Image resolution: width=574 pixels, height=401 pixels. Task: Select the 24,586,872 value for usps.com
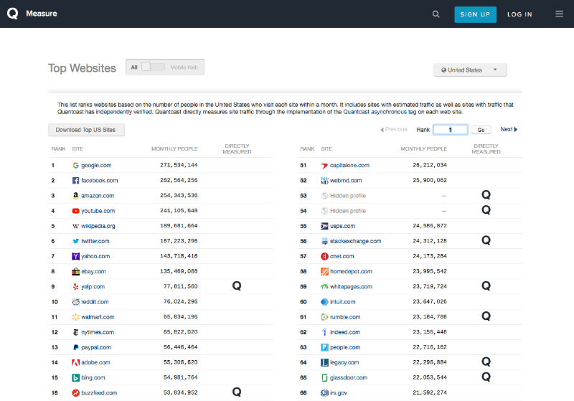430,226
